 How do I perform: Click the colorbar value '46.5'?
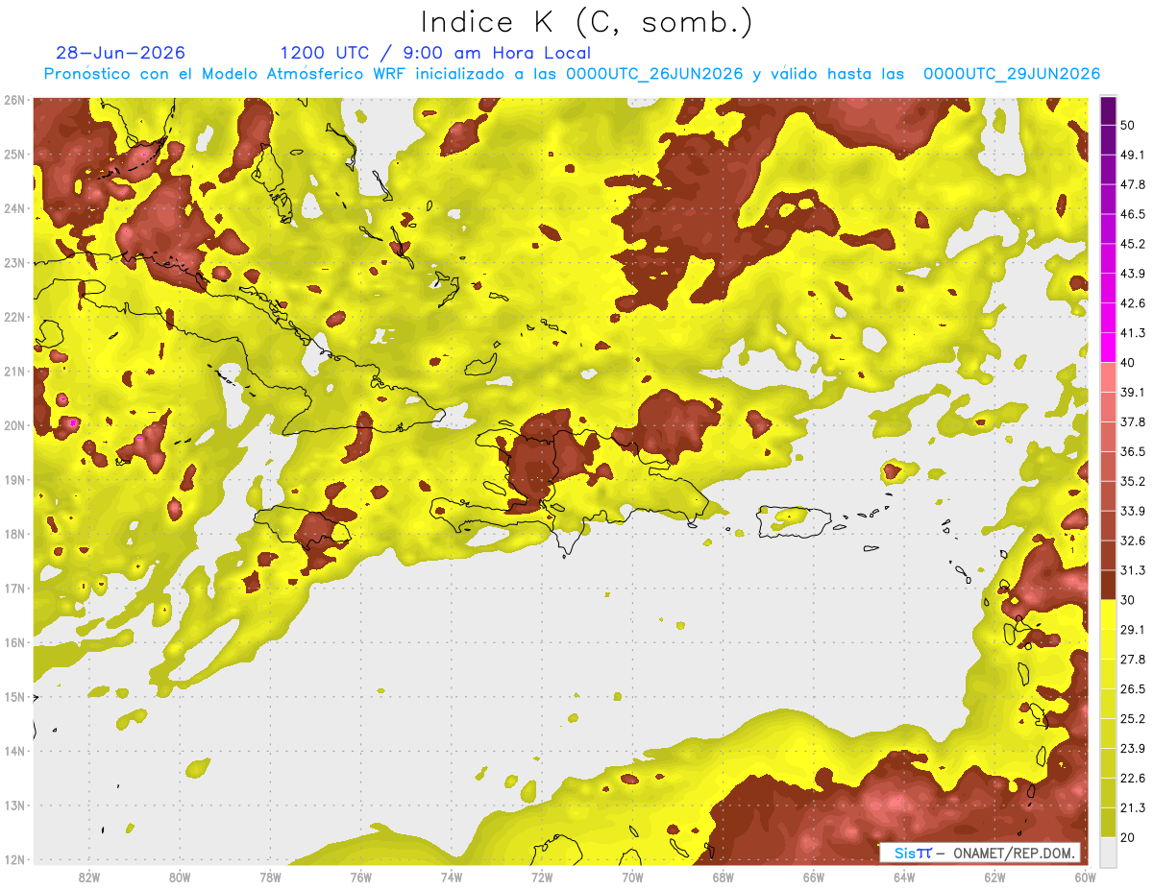tap(1133, 214)
